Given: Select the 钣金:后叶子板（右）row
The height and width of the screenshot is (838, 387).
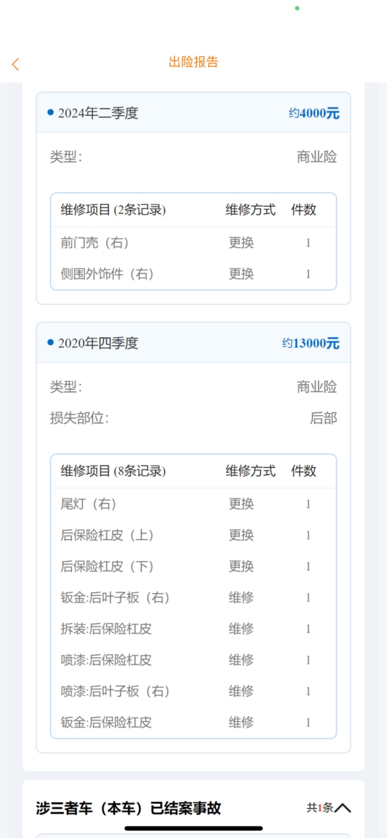Looking at the screenshot, I should (x=193, y=597).
